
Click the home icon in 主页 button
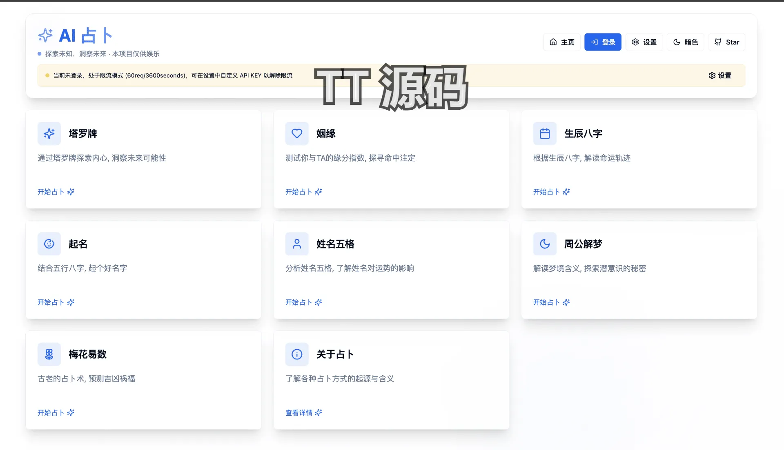pyautogui.click(x=553, y=42)
